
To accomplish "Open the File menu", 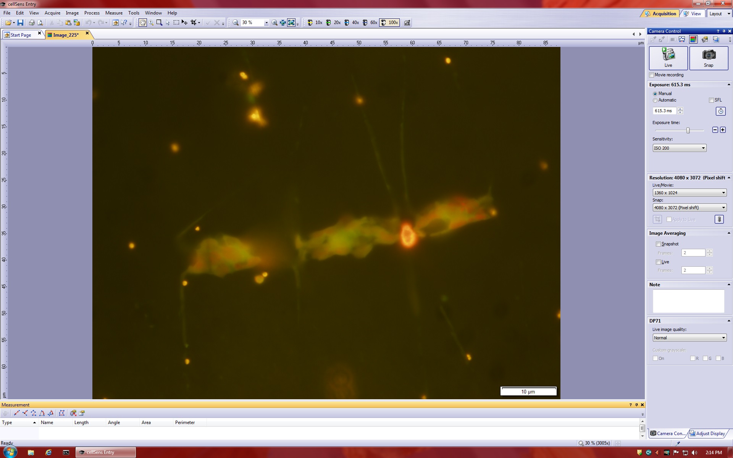I will [x=7, y=13].
